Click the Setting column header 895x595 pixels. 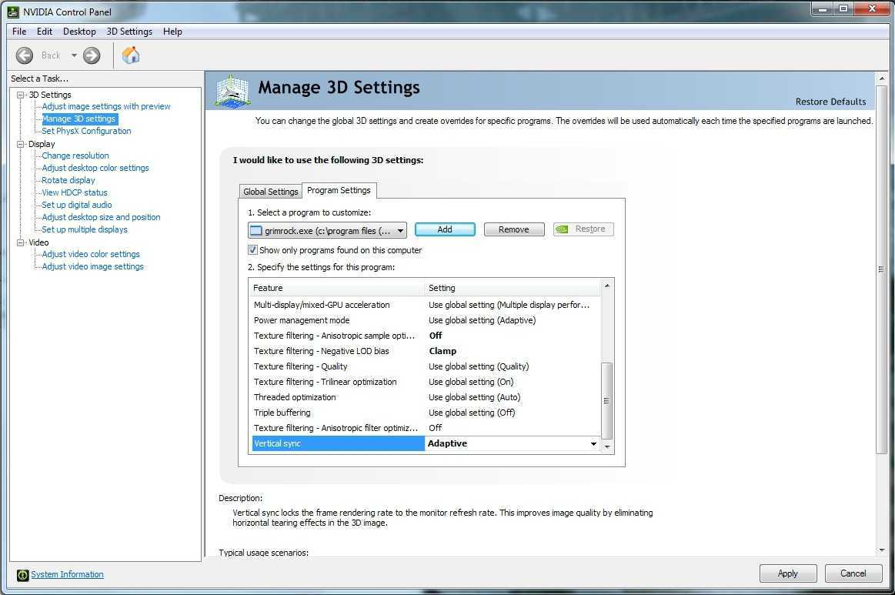pos(513,288)
